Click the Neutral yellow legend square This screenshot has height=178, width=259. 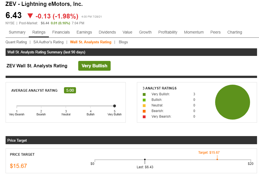144,105
